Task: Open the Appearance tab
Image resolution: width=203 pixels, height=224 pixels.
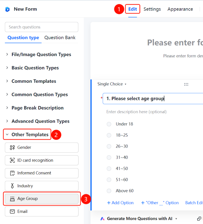Action: pyautogui.click(x=180, y=9)
